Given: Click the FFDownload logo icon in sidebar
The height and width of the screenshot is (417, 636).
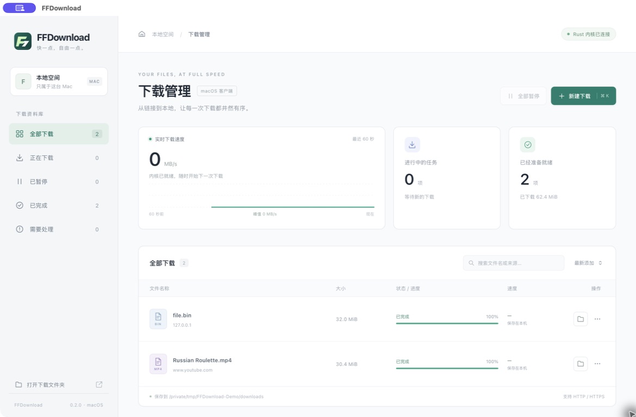Looking at the screenshot, I should point(23,41).
